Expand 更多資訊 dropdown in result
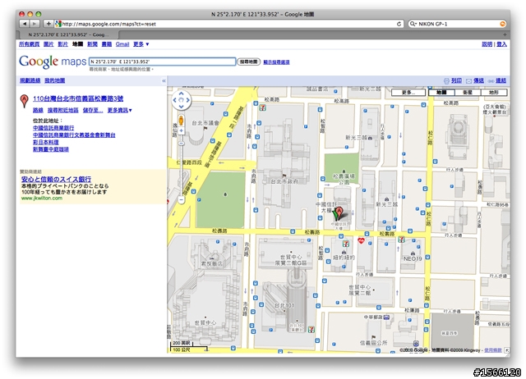This screenshot has width=526, height=379. coord(119,110)
